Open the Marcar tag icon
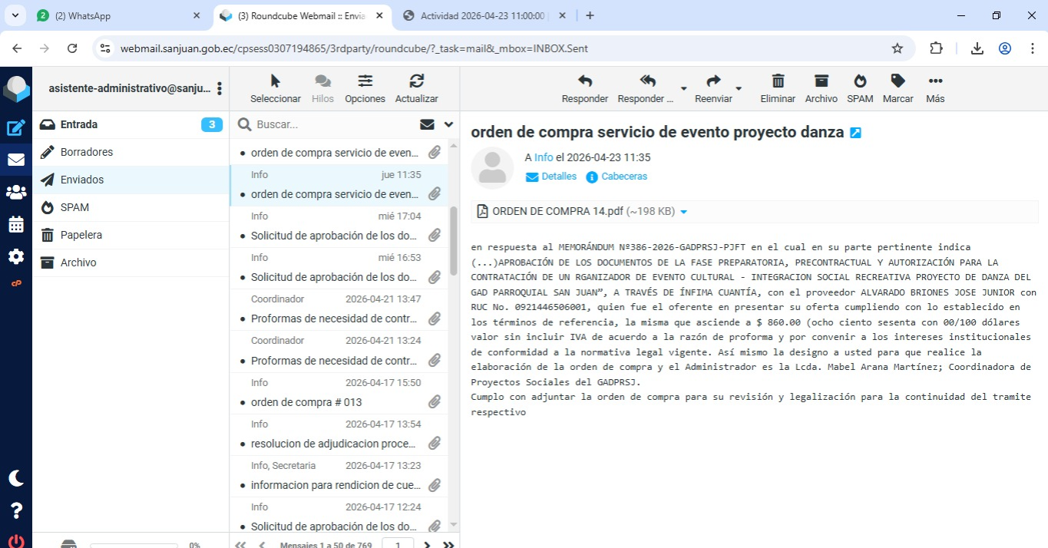This screenshot has width=1048, height=548. click(x=898, y=81)
